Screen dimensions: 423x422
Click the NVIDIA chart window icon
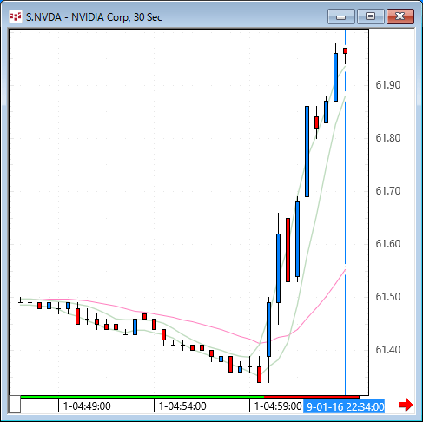click(16, 16)
